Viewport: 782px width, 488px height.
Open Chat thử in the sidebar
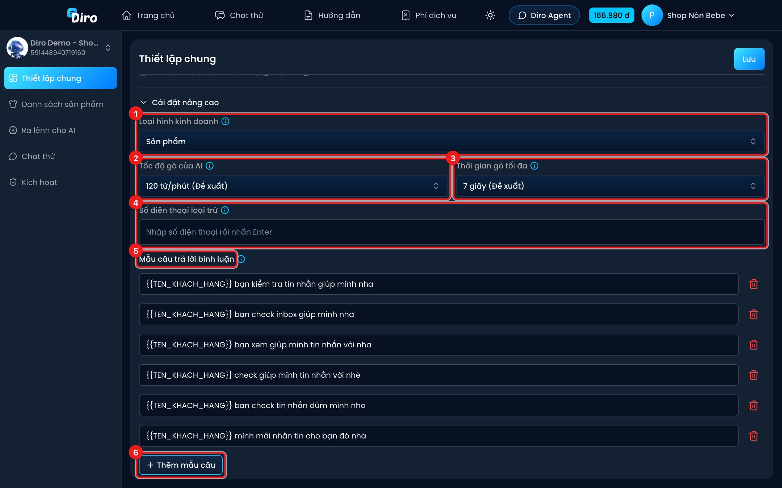[60, 156]
